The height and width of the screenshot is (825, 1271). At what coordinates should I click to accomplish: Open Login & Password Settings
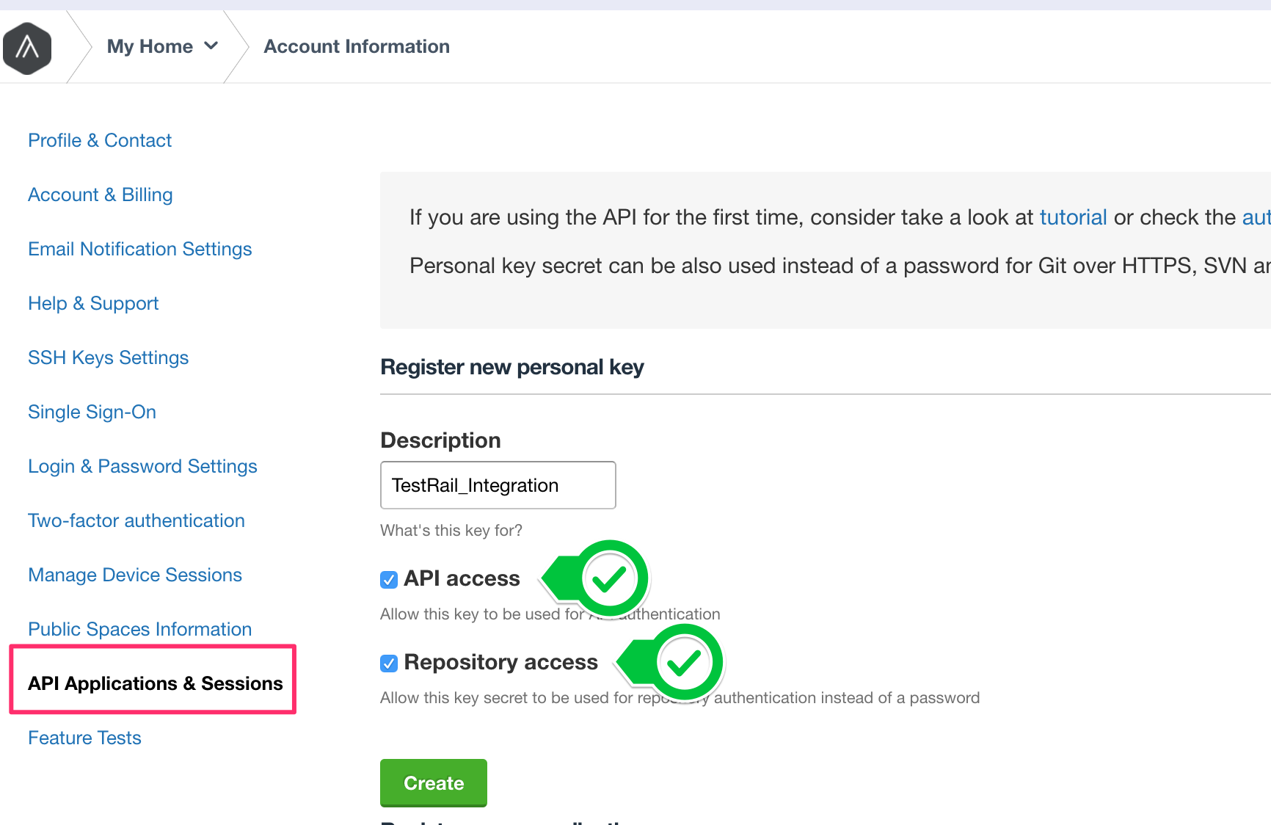(x=142, y=466)
